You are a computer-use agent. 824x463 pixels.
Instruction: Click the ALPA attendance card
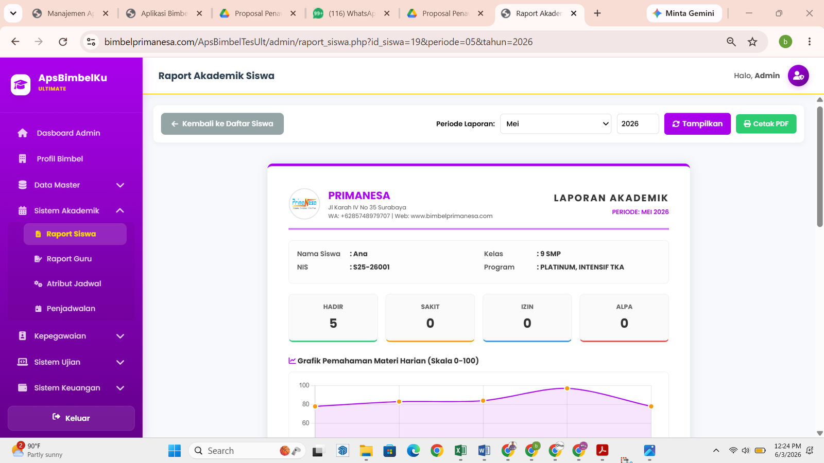pyautogui.click(x=624, y=317)
